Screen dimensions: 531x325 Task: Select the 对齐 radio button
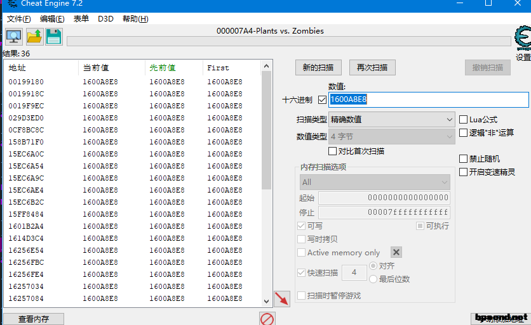(373, 266)
